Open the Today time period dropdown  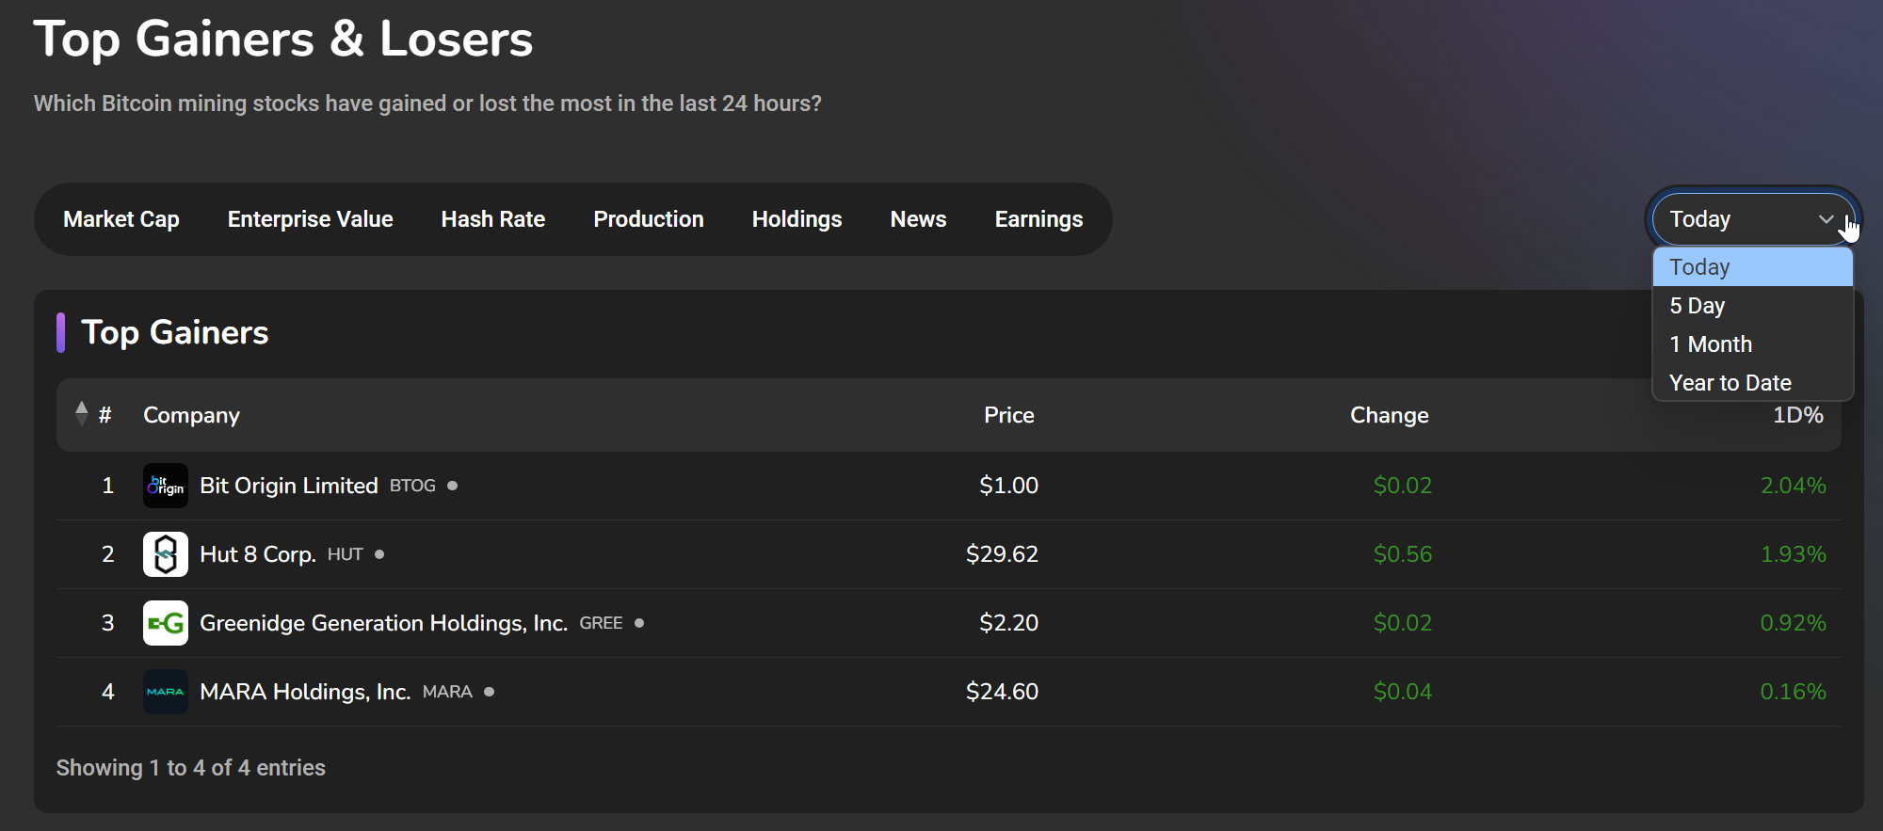[x=1752, y=219]
